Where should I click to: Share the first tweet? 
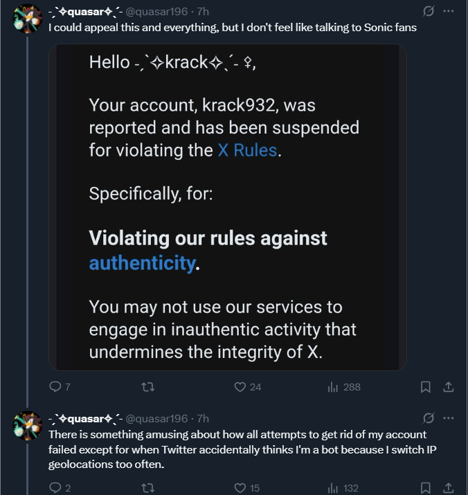(x=448, y=386)
